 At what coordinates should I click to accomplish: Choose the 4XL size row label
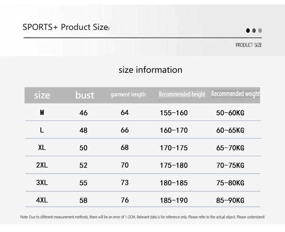[x=42, y=200]
